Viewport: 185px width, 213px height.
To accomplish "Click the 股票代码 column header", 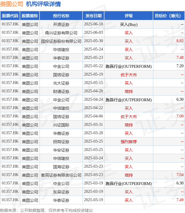I will 10,16.
